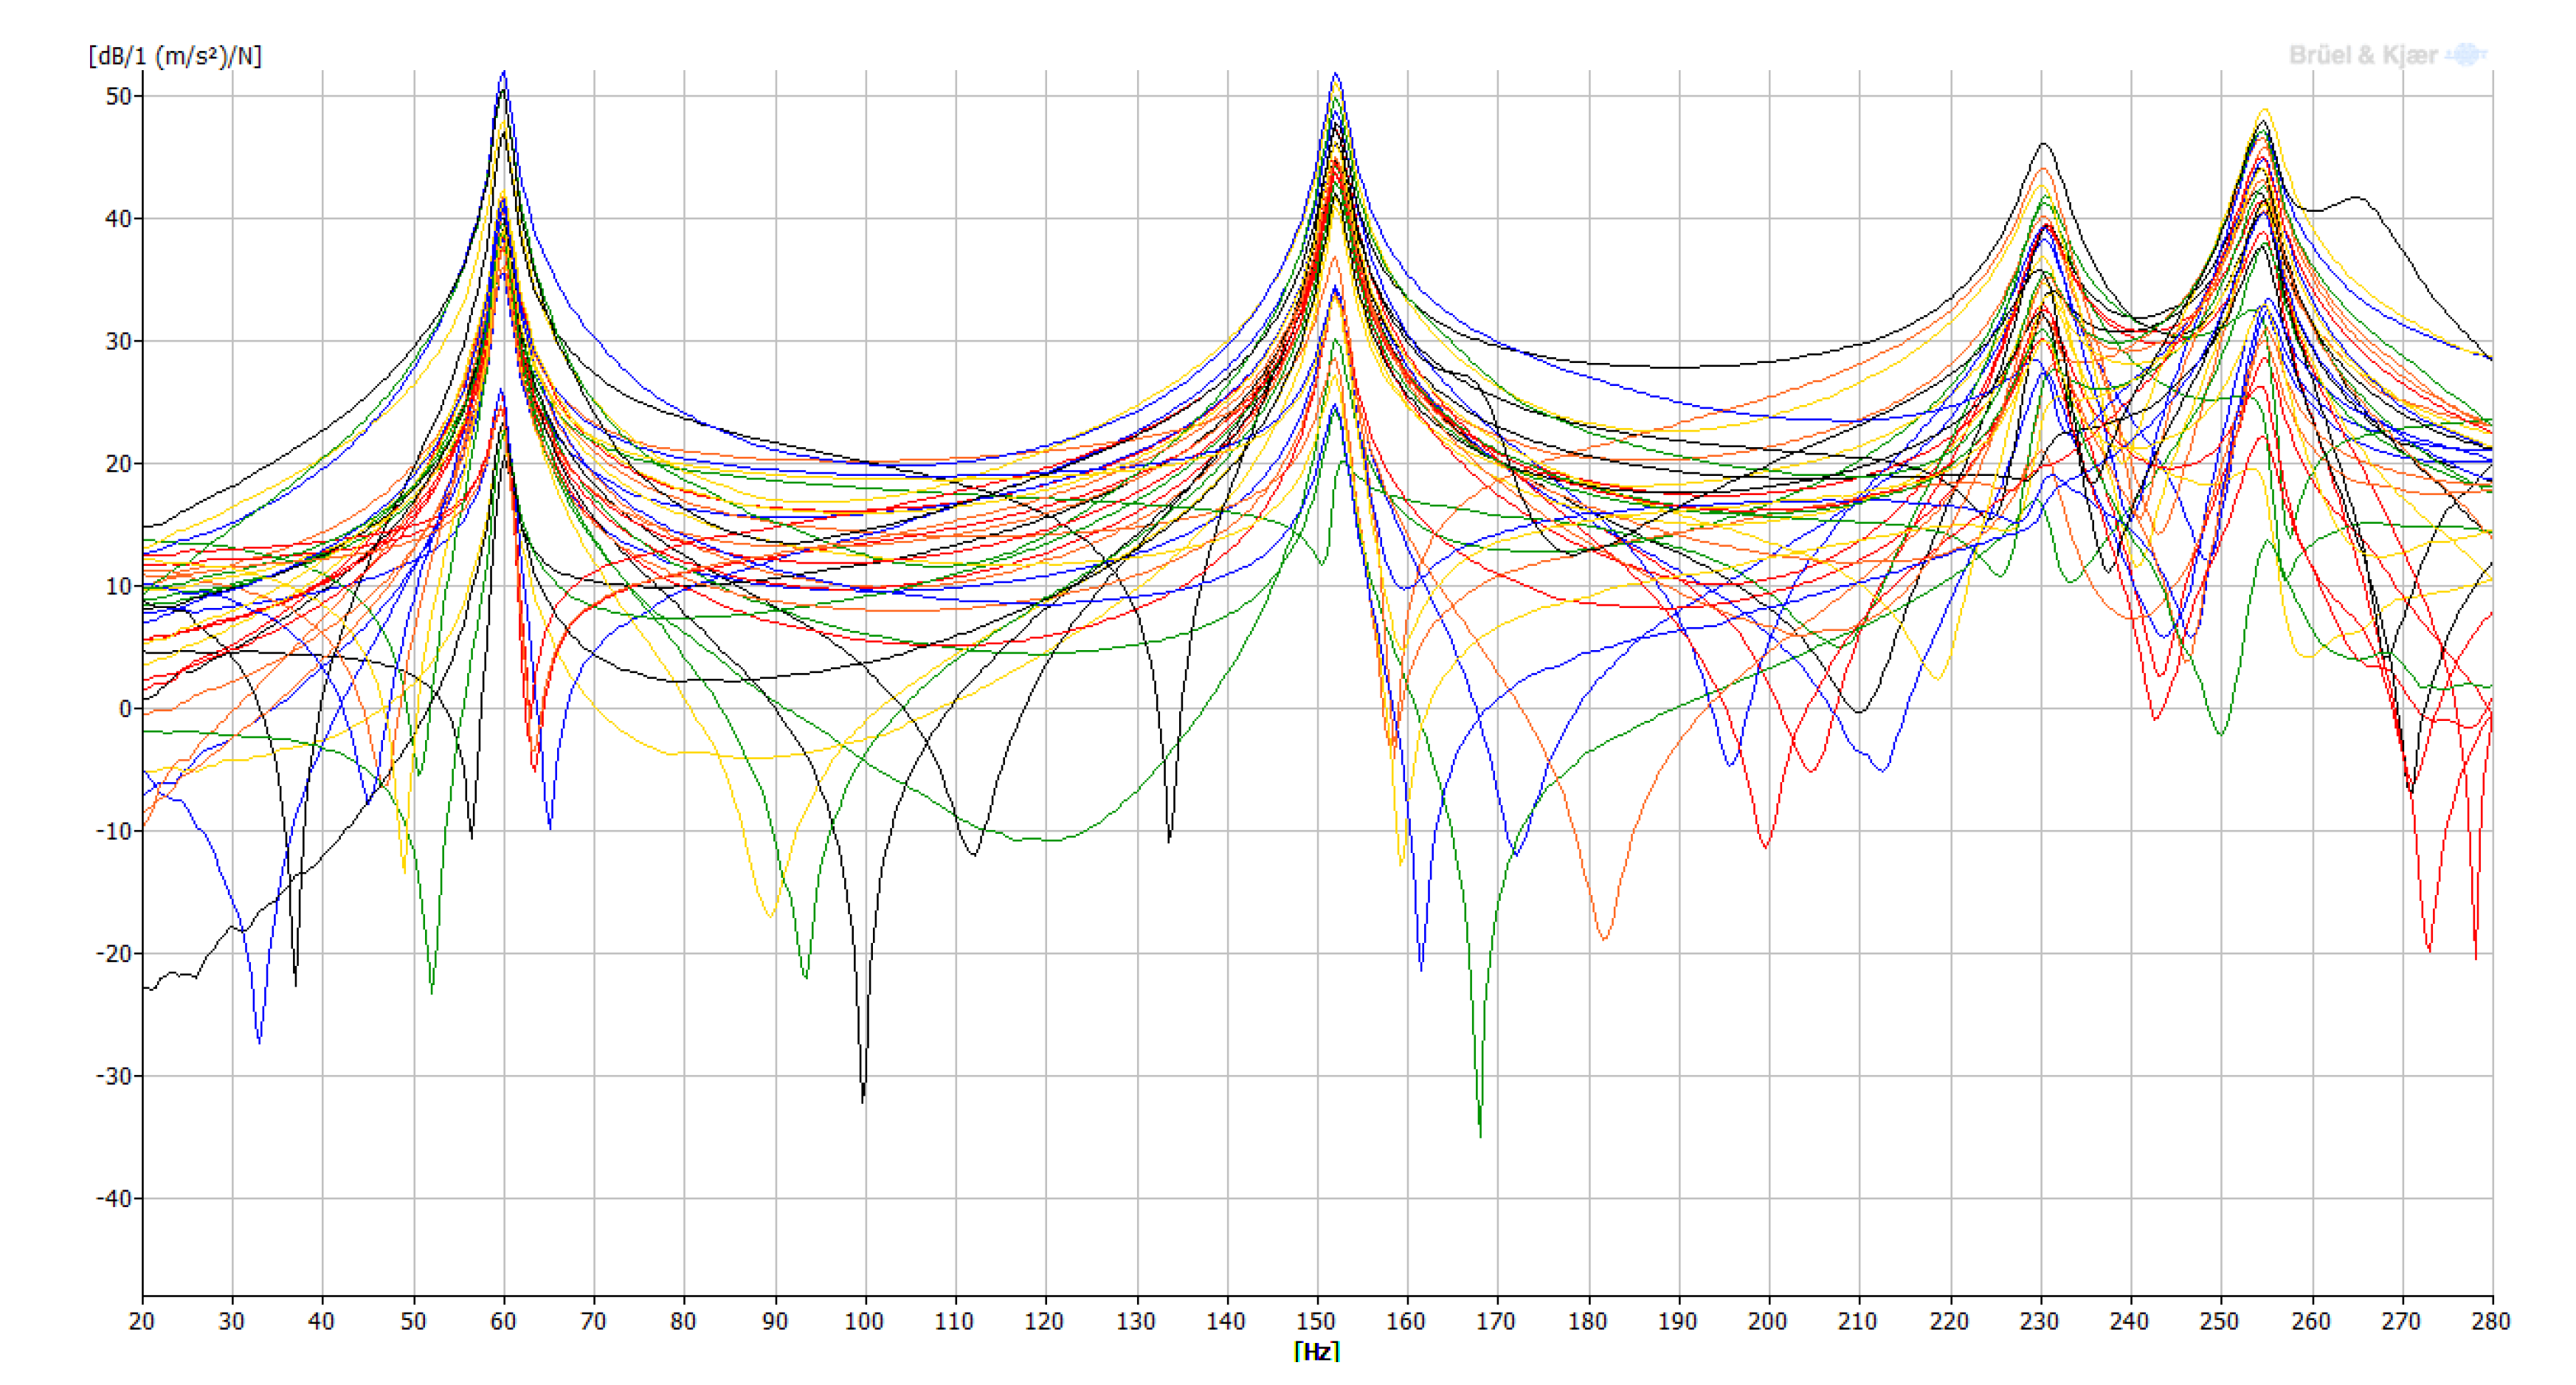This screenshot has height=1385, width=2576.
Task: Select the [Hz] x-axis unit label
Action: tap(1316, 1352)
